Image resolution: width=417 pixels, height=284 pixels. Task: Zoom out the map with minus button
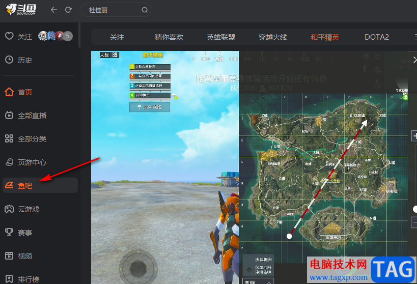click(414, 222)
